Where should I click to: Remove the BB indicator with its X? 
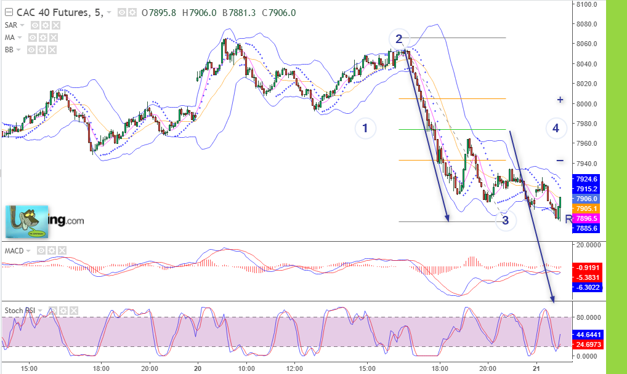click(x=52, y=50)
